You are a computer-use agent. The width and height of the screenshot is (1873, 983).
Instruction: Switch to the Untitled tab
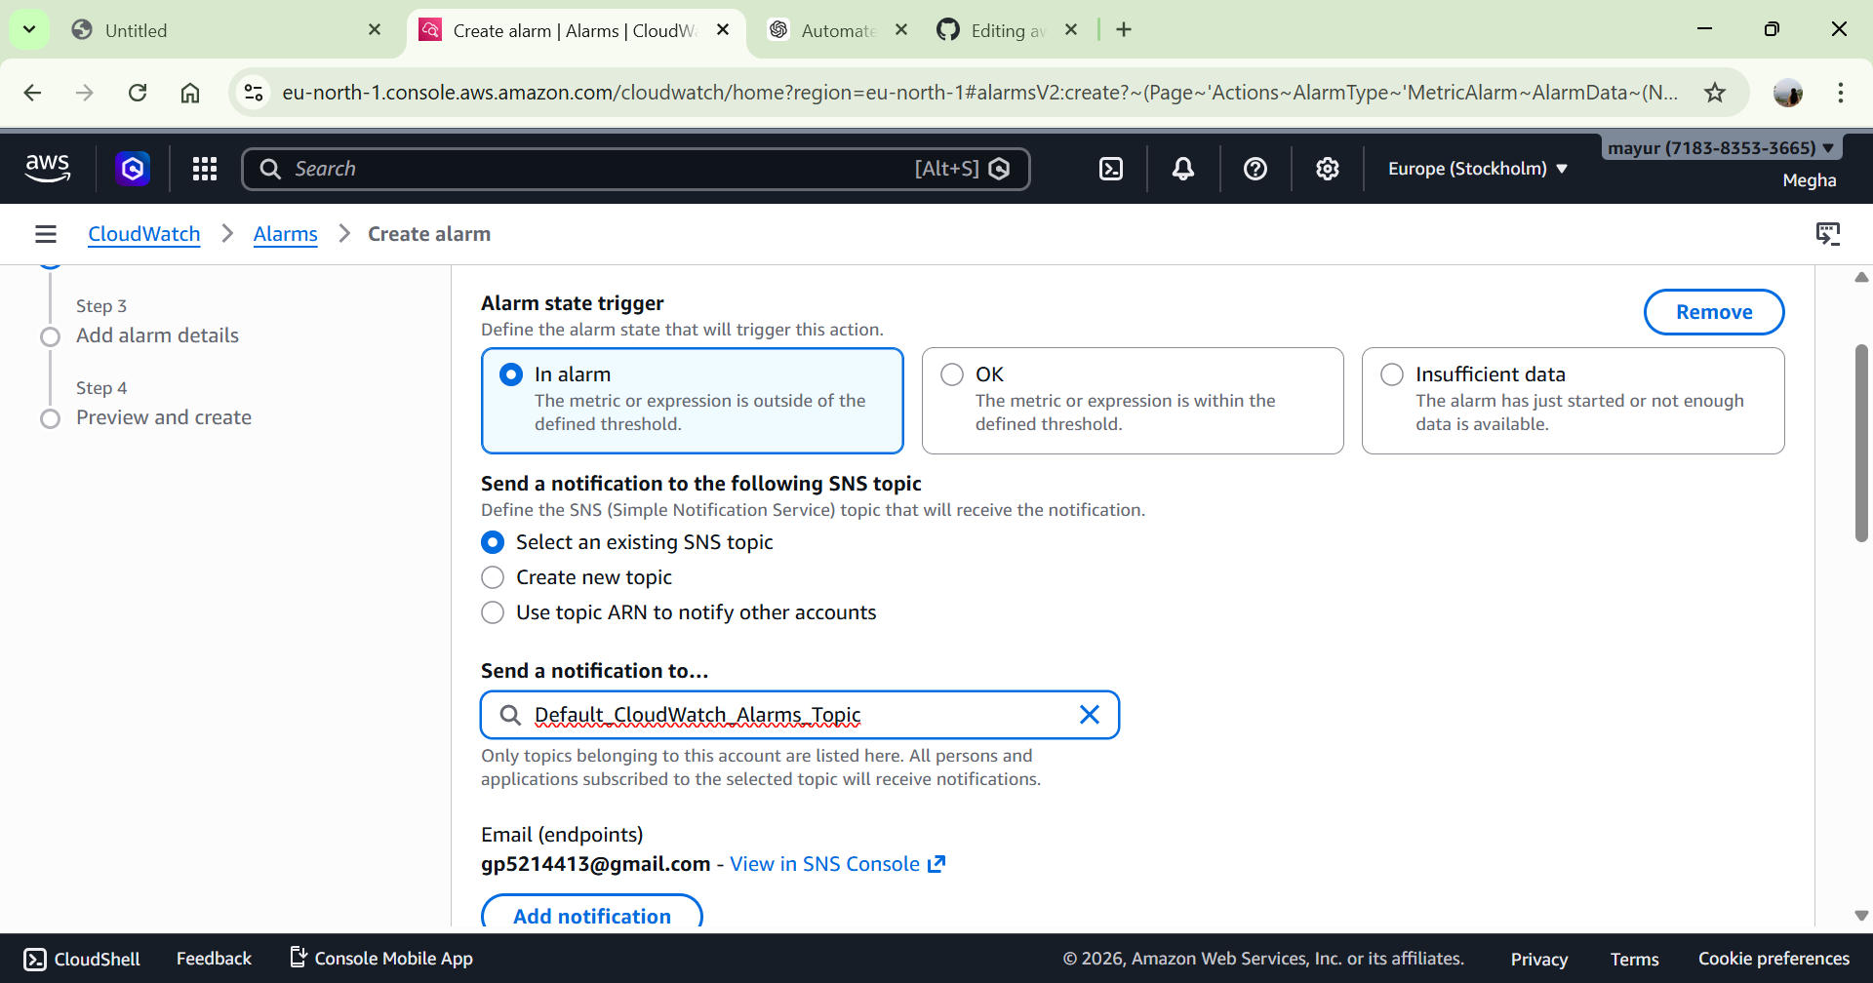point(226,30)
